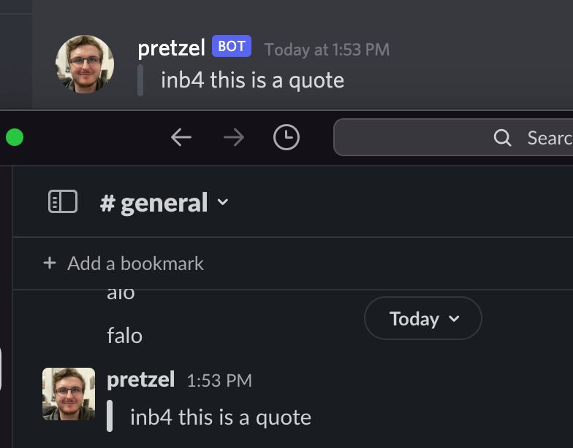The image size is (573, 448).
Task: Click the 1:53 PM Slack timestamp
Action: coord(219,380)
